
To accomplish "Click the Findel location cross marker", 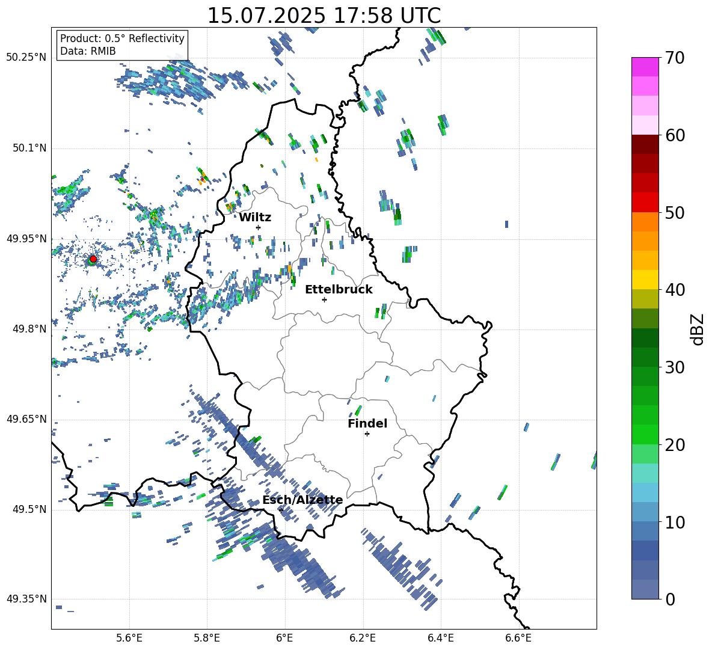I will [367, 434].
